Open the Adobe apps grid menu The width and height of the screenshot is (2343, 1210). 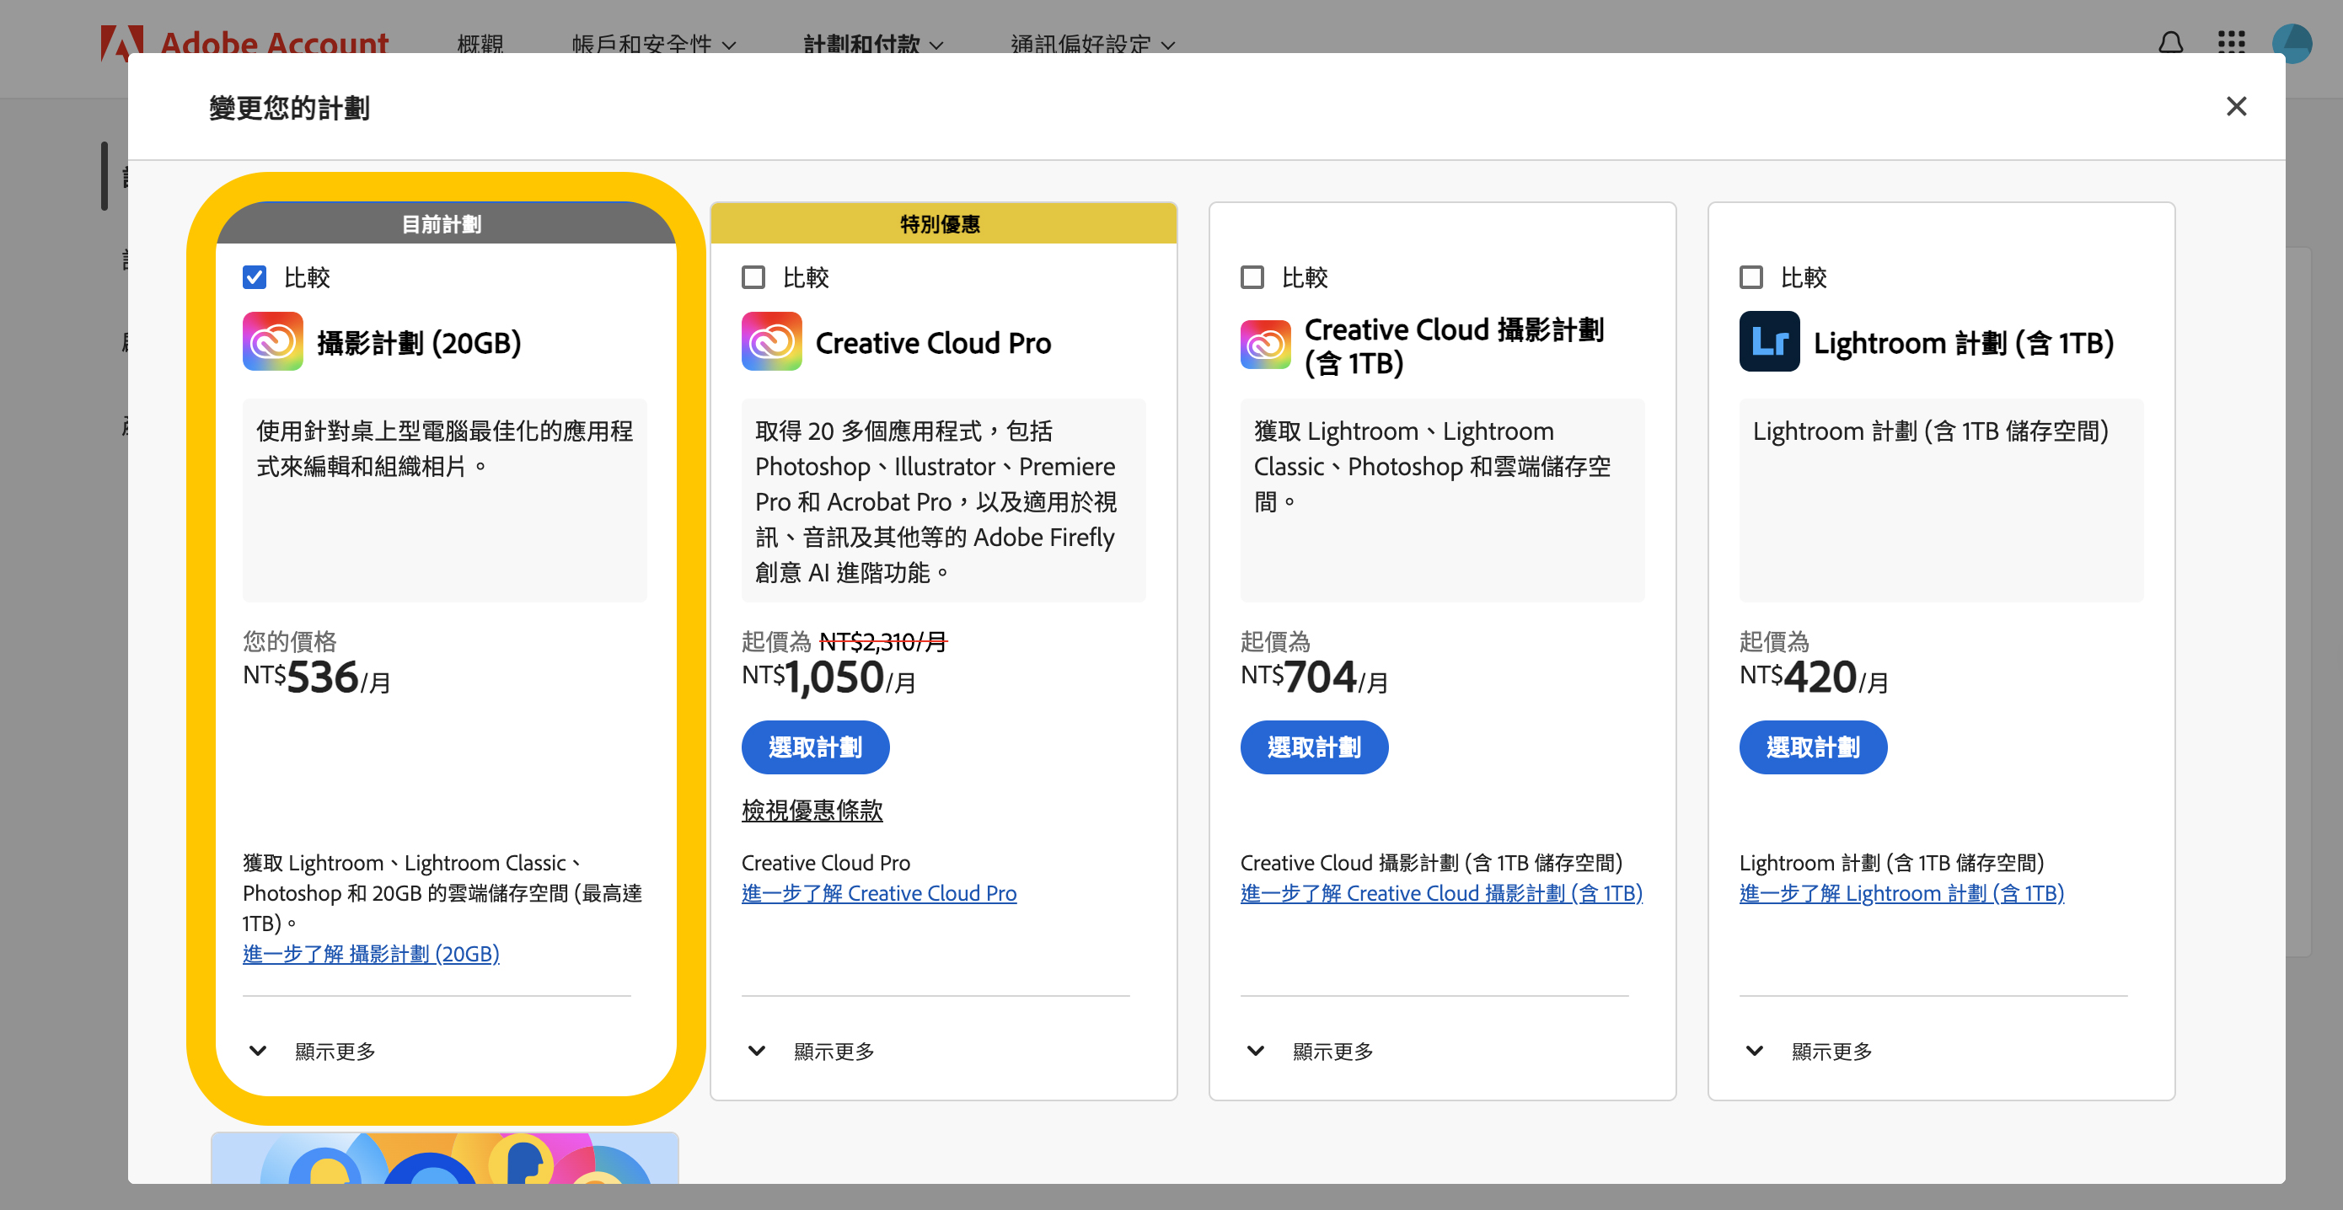click(2232, 42)
